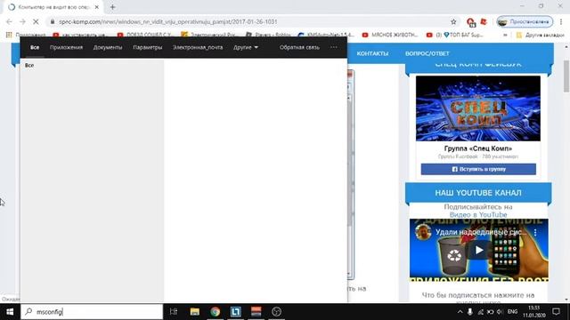Open the YouTube video options dots
The image size is (570, 320).
coord(535,232)
